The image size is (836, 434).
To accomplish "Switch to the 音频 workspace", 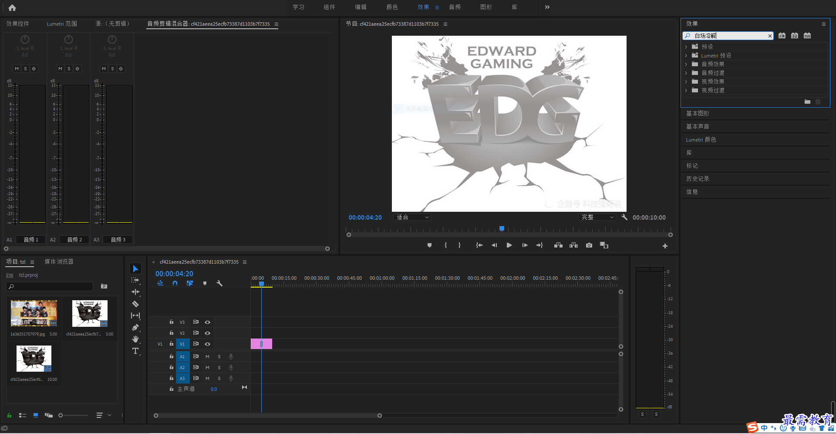I will tap(455, 7).
